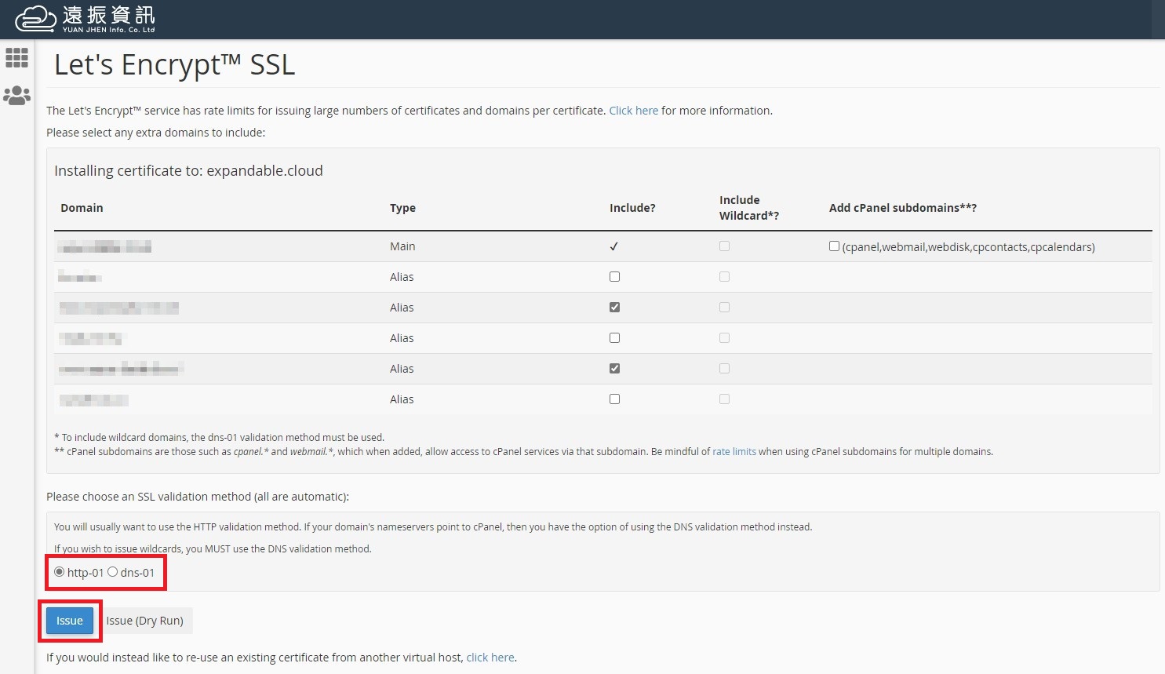Open the applications grid in the sidebar
This screenshot has height=674, width=1165.
(16, 58)
